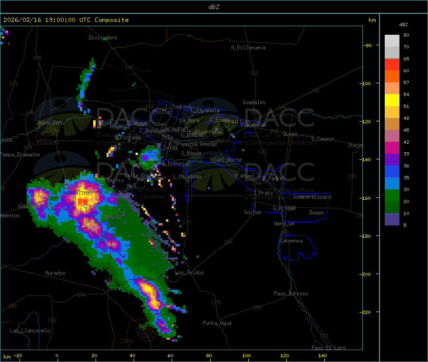Click the 'S_Rosas' place label
Image resolution: width=428 pixels, height=362 pixels.
click(x=191, y=153)
